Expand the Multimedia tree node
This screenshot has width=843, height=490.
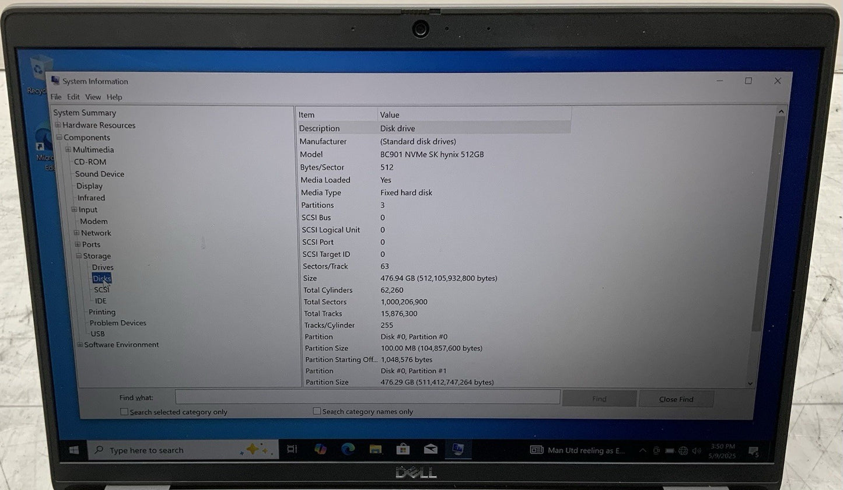tap(68, 150)
